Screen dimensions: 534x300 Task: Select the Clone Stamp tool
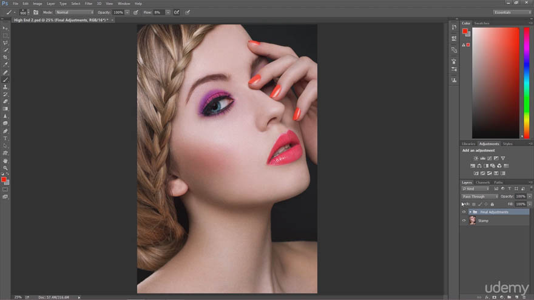(5, 87)
